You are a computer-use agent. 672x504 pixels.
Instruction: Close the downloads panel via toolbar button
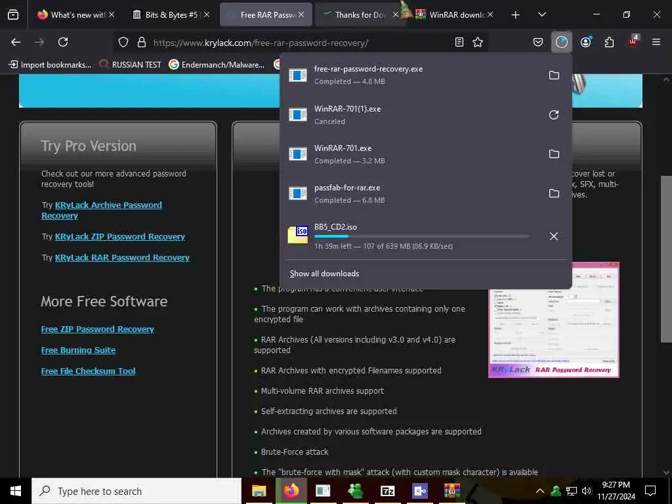point(562,42)
